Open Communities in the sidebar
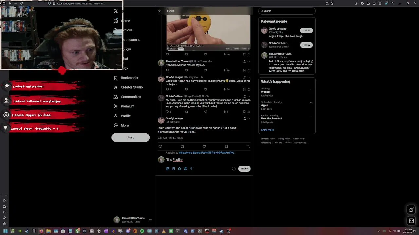The image size is (419, 235). (x=127, y=97)
